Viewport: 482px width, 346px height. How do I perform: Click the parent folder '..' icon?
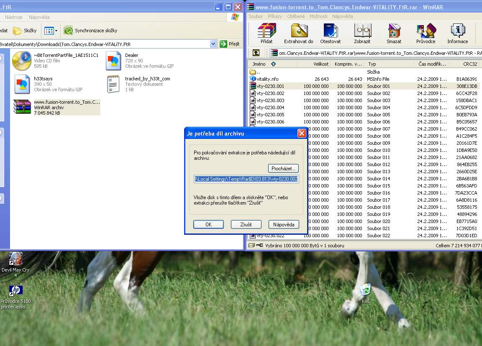pyautogui.click(x=253, y=72)
